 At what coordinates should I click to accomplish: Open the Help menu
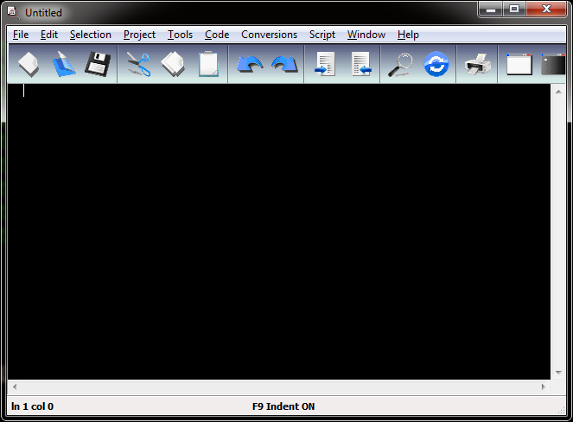[x=408, y=35]
